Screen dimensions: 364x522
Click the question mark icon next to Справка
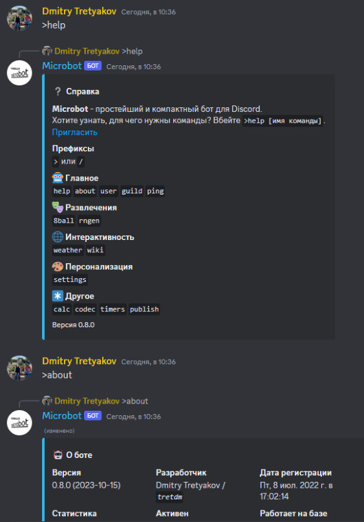coord(58,91)
